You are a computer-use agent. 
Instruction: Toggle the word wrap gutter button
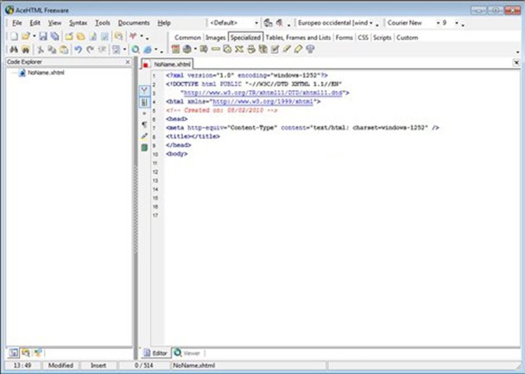pos(144,90)
